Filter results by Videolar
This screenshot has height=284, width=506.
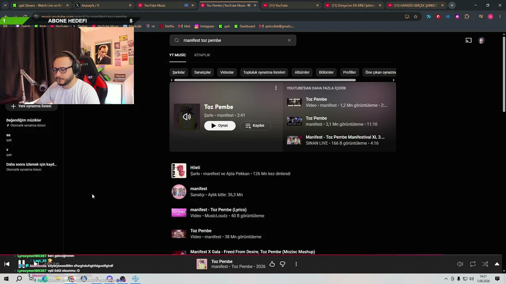(227, 73)
